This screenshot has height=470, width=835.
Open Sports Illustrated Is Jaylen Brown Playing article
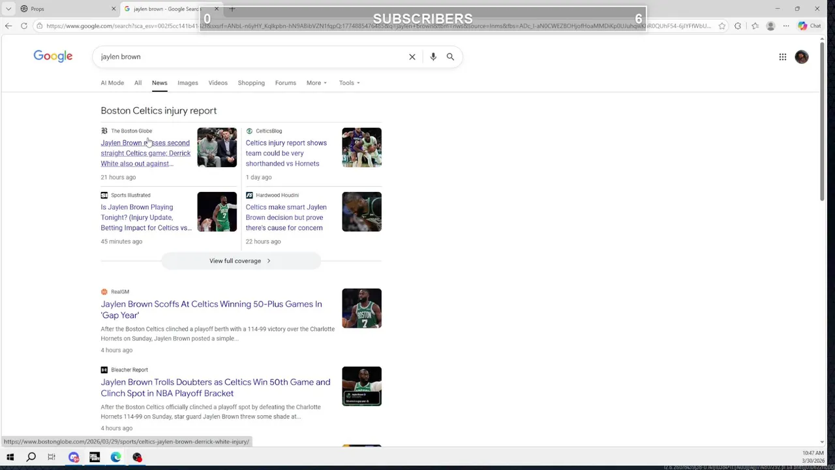pos(146,217)
